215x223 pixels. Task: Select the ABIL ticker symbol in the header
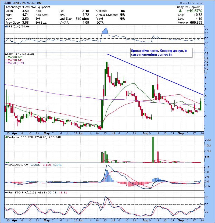tap(8, 3)
